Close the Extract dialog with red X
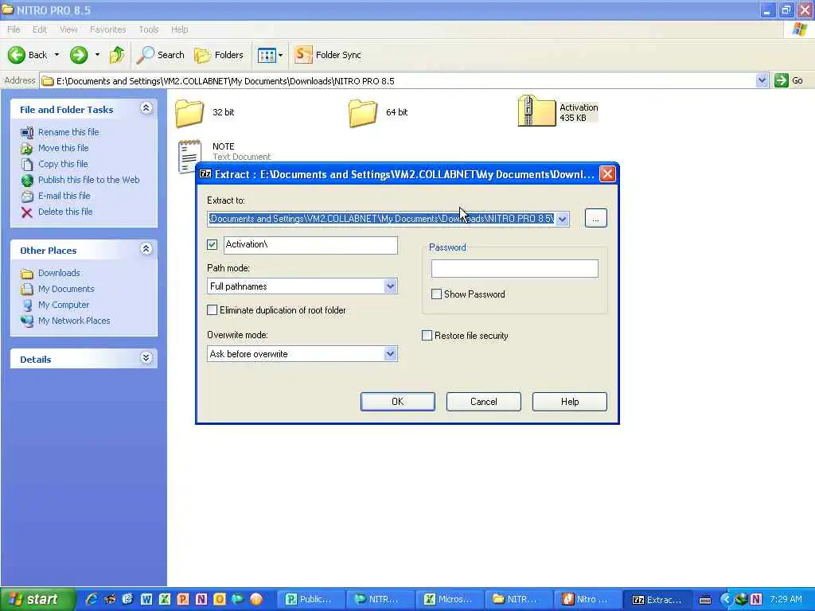 click(x=607, y=174)
